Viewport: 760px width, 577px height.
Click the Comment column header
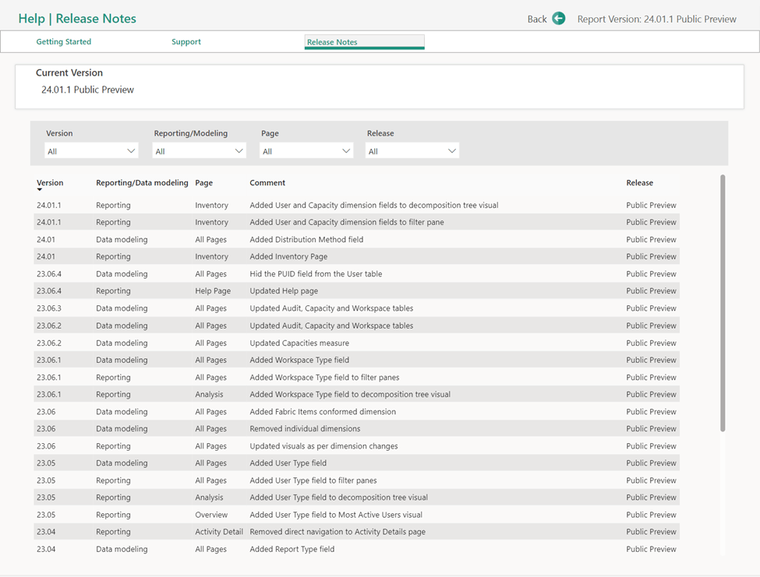[x=267, y=183]
